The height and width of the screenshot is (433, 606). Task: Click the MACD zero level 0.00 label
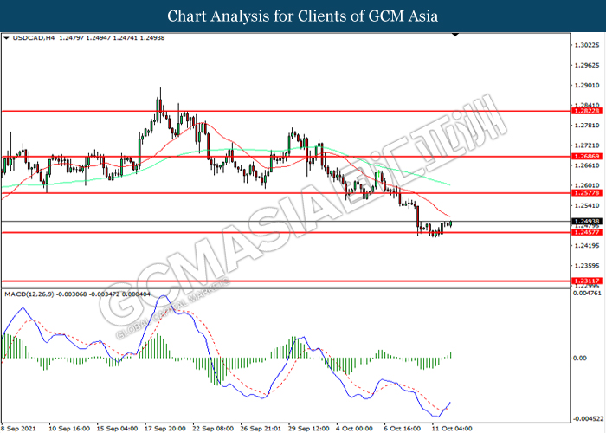click(x=580, y=358)
